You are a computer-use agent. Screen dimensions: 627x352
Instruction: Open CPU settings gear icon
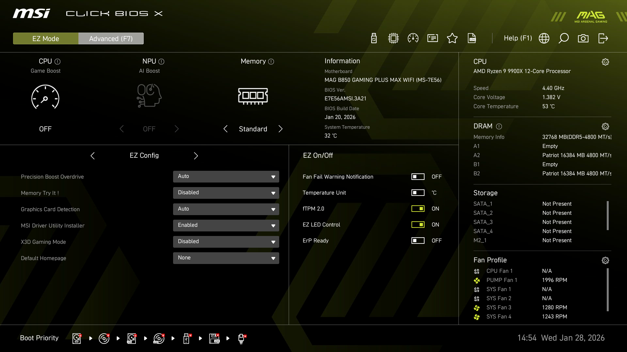click(x=605, y=62)
